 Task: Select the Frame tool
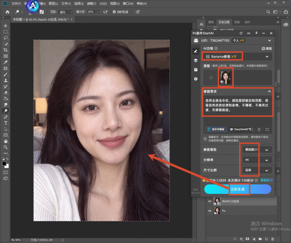tap(6, 56)
